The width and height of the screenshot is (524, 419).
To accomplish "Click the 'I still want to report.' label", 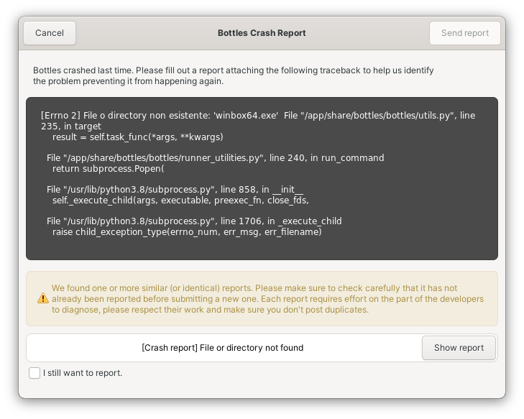I will (83, 373).
